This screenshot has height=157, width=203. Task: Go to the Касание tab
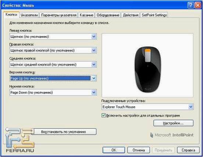coord(86,15)
